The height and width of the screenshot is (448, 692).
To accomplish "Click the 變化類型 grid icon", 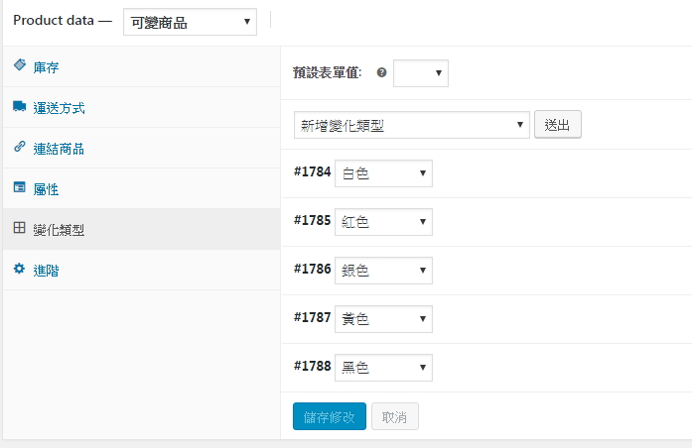I will [x=20, y=228].
